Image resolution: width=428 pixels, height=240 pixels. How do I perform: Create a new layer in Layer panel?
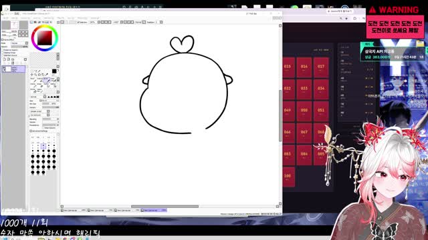point(4,59)
